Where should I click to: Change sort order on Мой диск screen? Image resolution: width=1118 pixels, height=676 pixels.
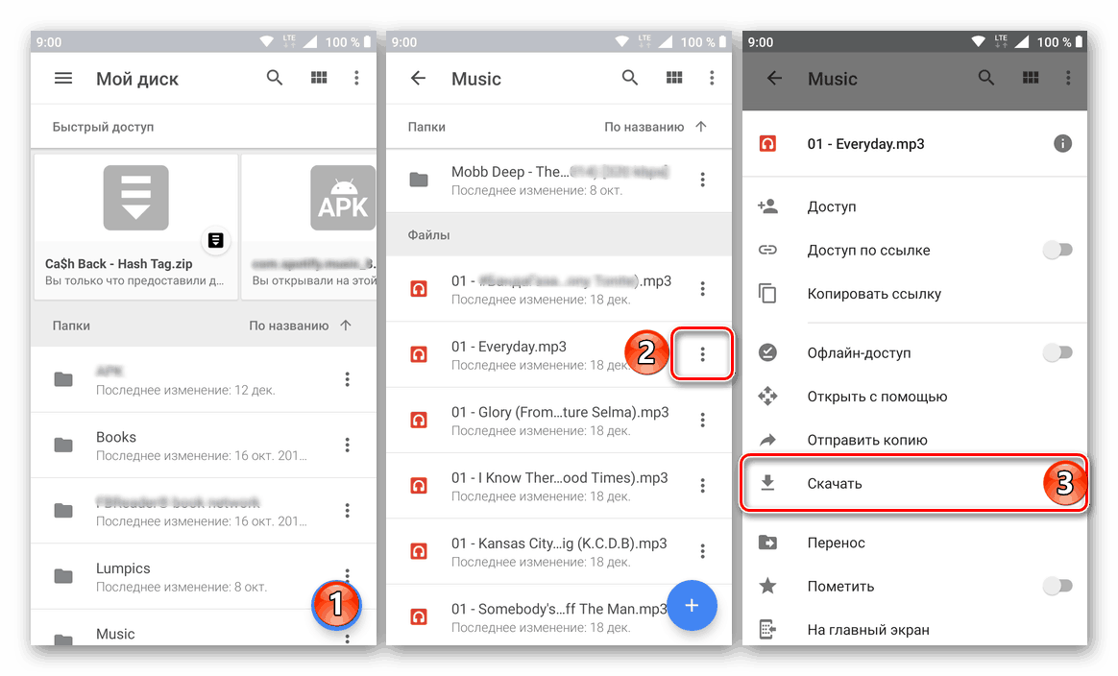point(301,326)
